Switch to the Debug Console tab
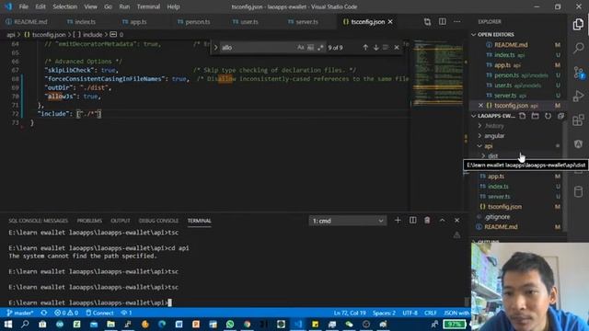The height and width of the screenshot is (331, 589). (x=158, y=221)
